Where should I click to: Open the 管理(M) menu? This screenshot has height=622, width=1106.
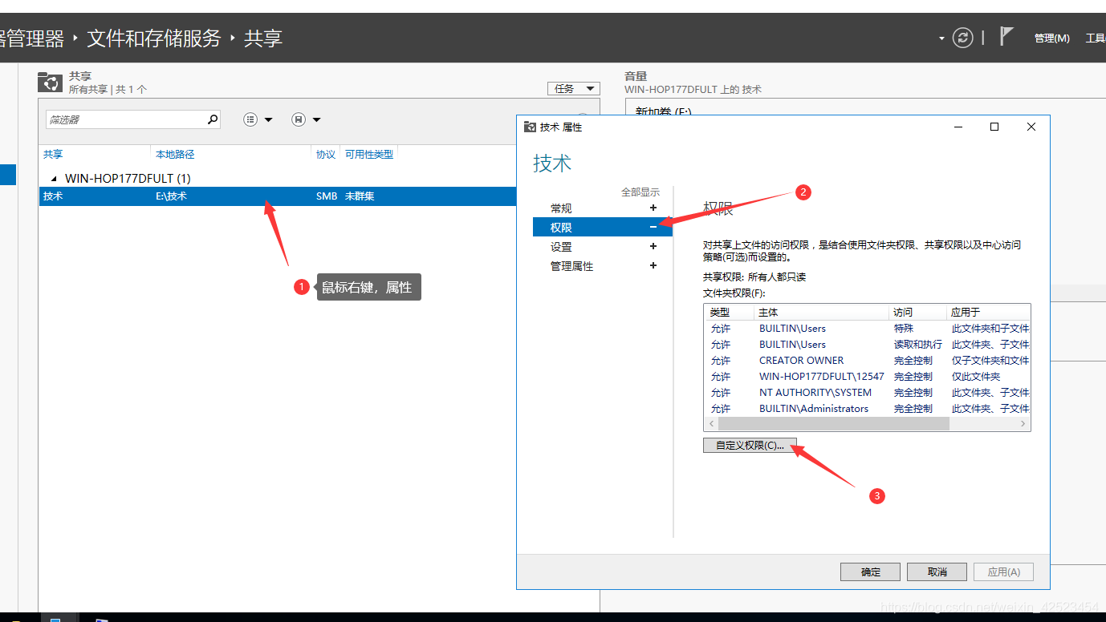tap(1051, 38)
